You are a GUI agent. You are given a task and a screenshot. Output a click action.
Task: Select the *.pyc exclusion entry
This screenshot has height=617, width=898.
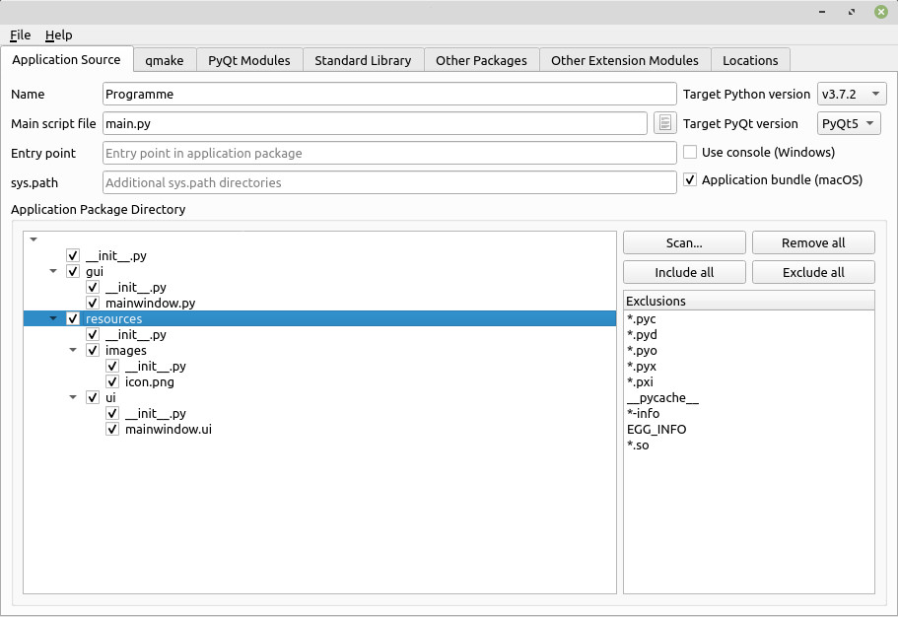coord(642,318)
